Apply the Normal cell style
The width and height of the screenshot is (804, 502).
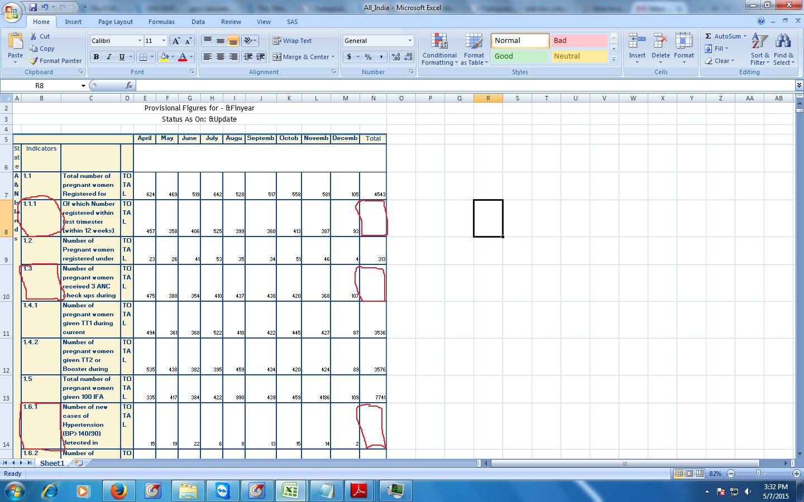520,41
